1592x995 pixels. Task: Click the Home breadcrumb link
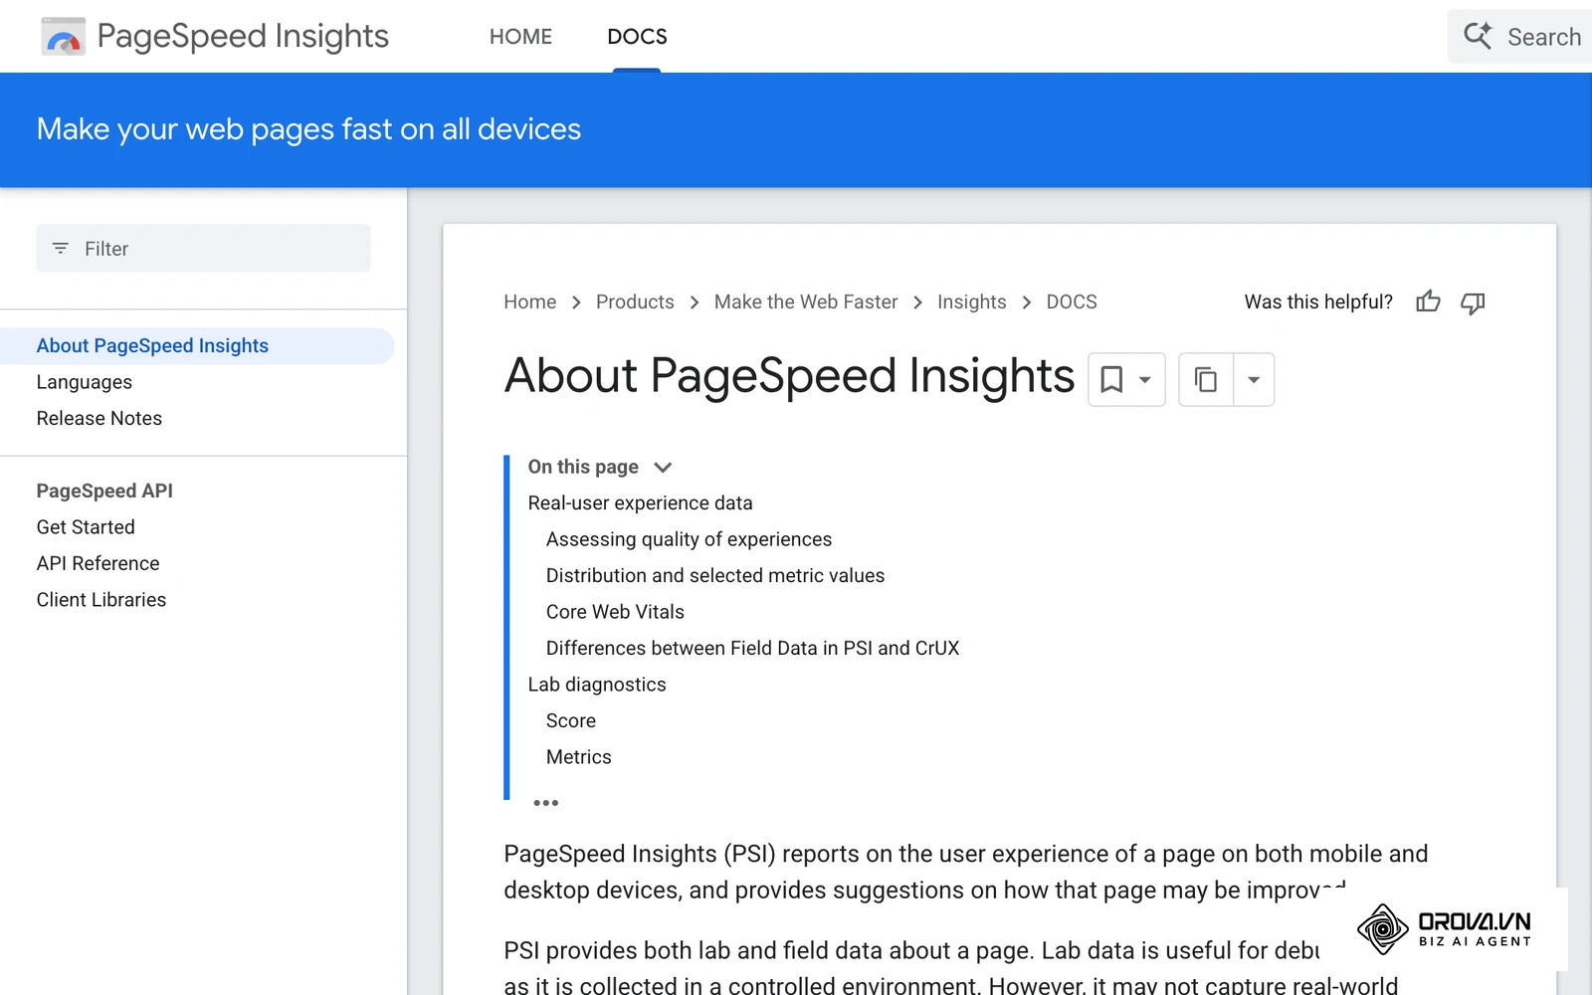[x=529, y=301]
